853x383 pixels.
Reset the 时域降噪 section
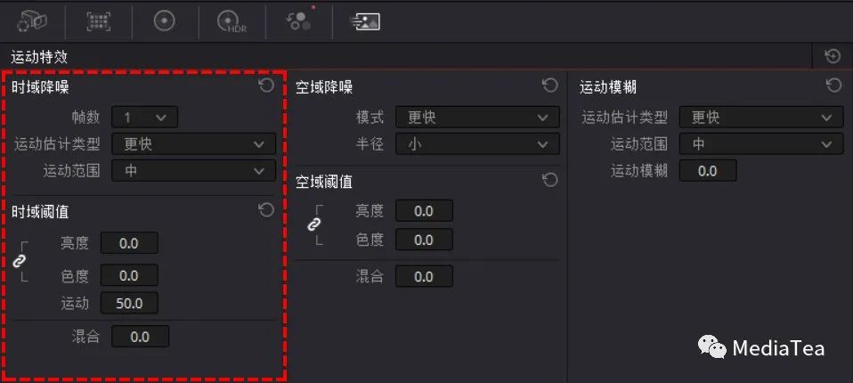click(x=266, y=86)
